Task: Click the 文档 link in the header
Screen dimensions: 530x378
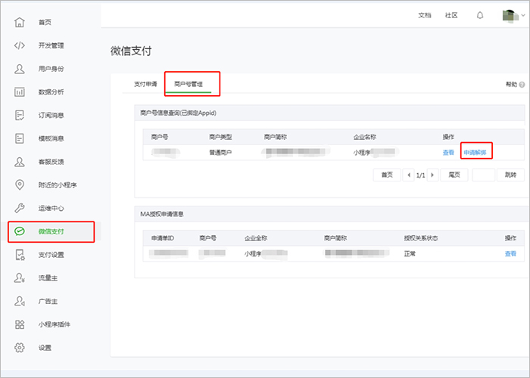Action: coord(425,16)
